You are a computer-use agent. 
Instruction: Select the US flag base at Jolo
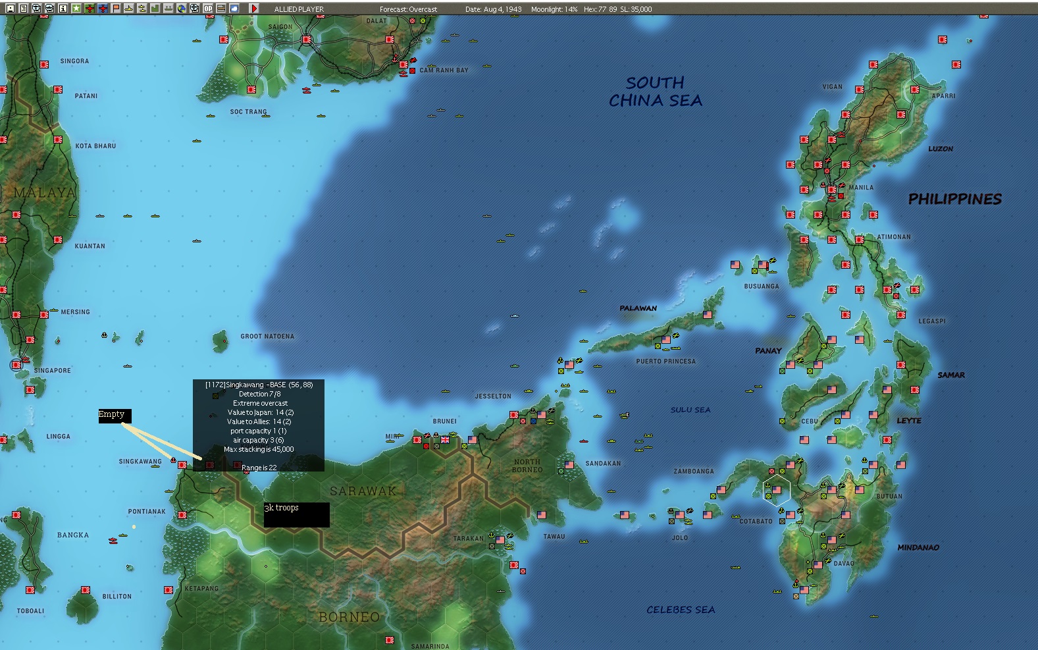point(680,515)
